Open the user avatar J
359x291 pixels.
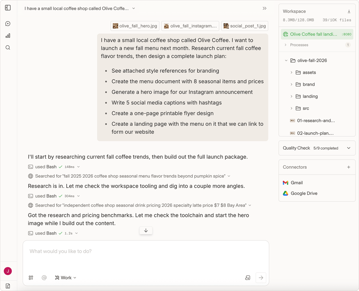(8, 271)
